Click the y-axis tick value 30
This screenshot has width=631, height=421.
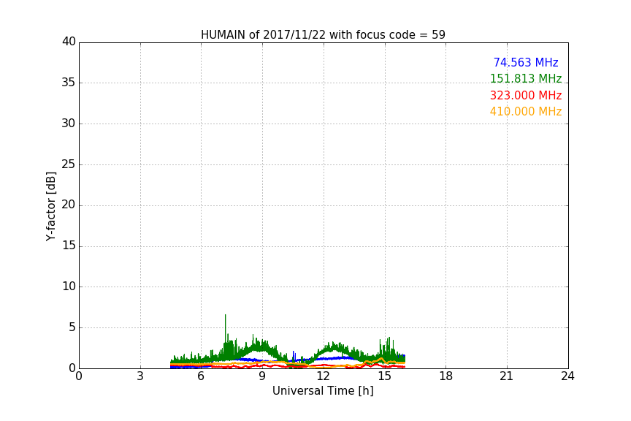point(69,124)
